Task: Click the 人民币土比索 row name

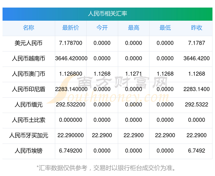Action: [x=29, y=120]
